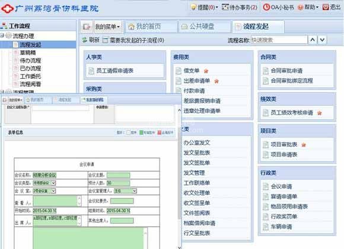Image resolution: width=344 pixels, height=249 pixels.
Task: Open the 合同审批申请 process link
Action: (286, 70)
